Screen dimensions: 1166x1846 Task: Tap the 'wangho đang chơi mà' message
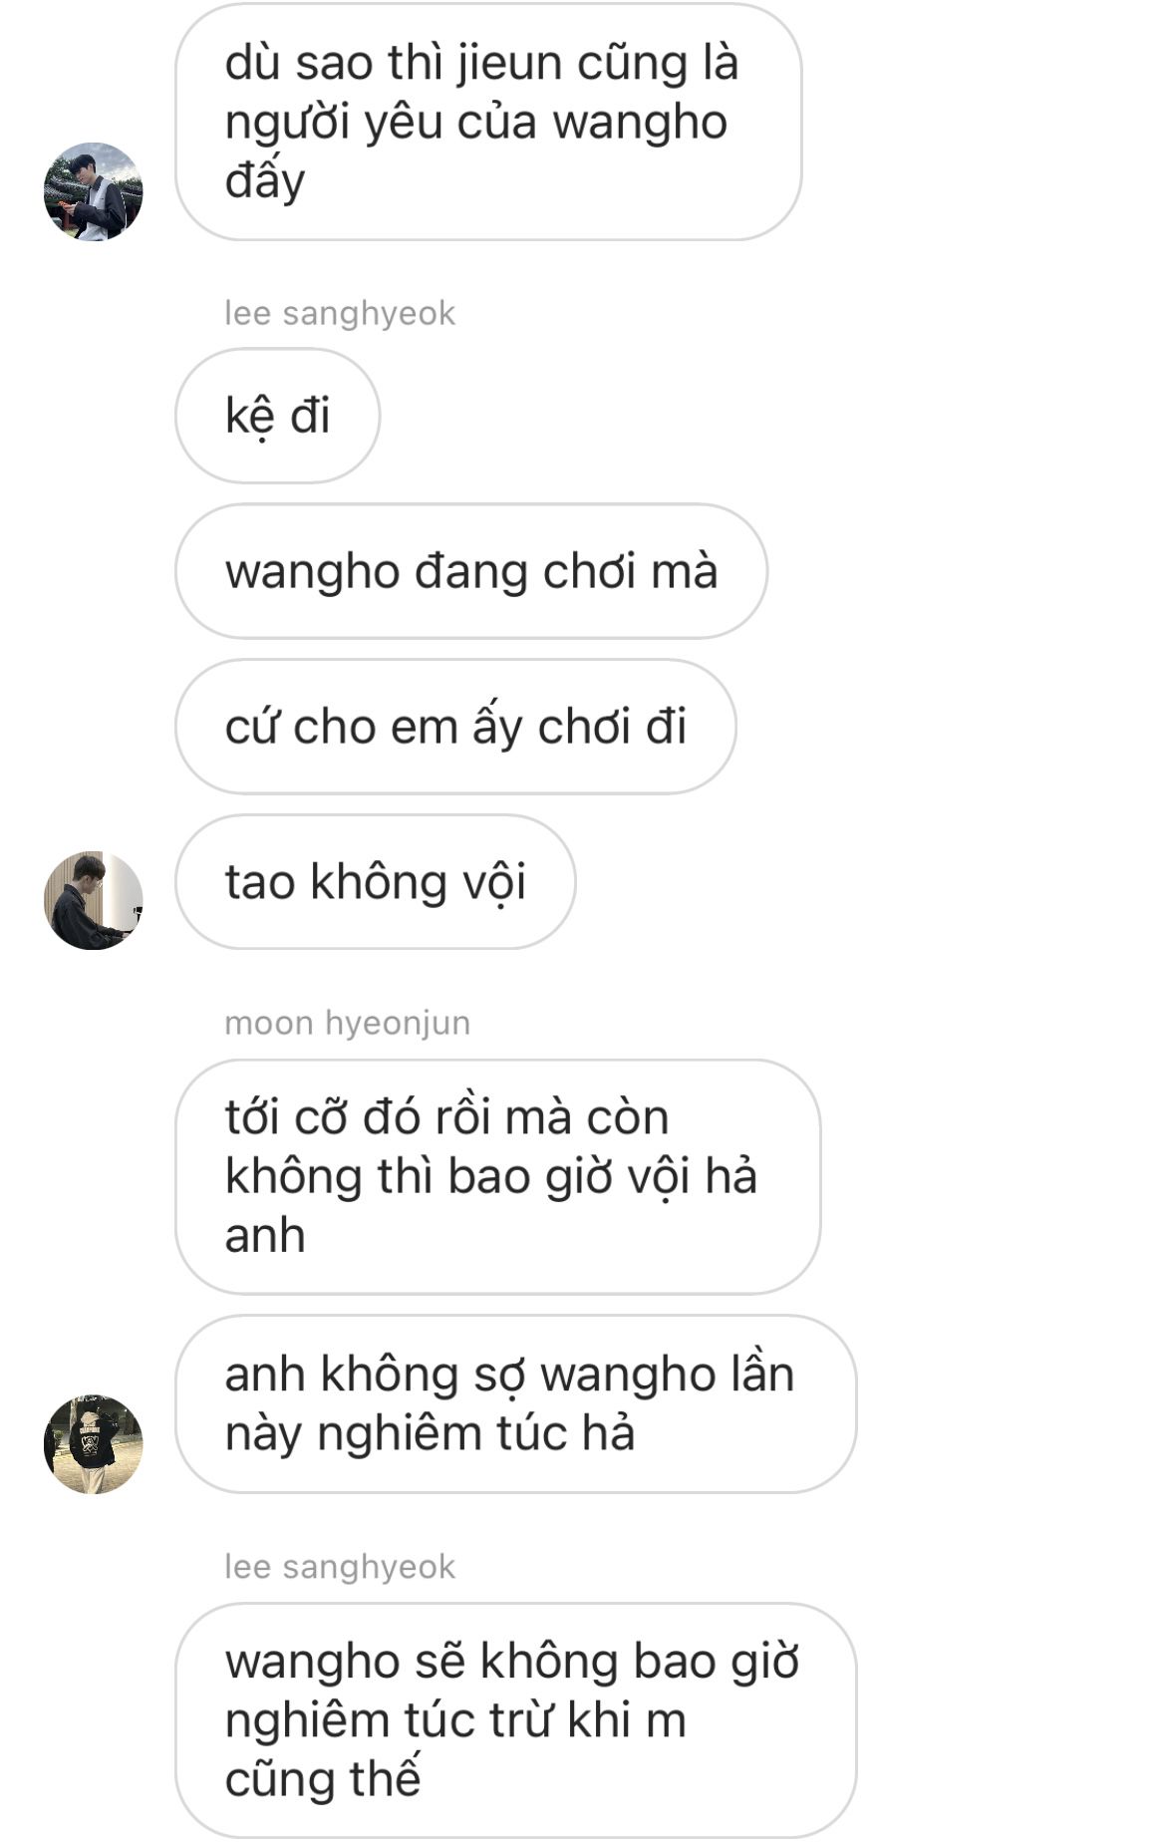pyautogui.click(x=471, y=571)
